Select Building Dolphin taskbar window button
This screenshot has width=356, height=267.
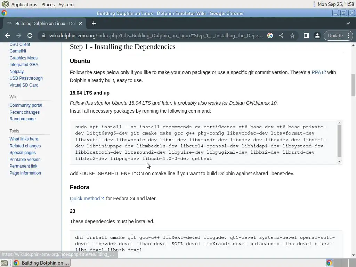coord(41,263)
